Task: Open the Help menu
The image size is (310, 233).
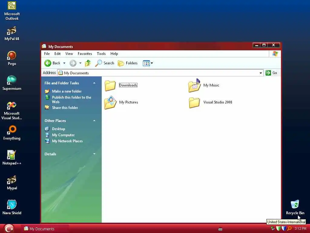Action: [x=114, y=54]
